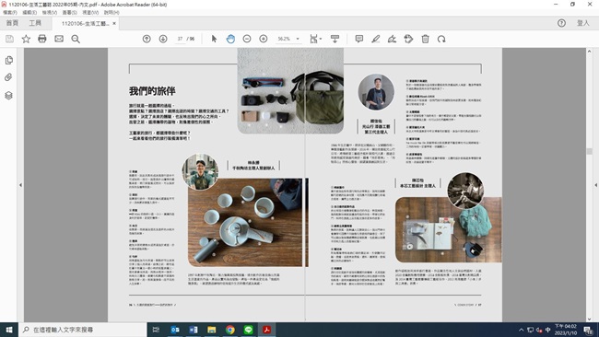This screenshot has height=337, width=599.
Task: Click the 登入 sign-in button
Action: click(x=583, y=23)
